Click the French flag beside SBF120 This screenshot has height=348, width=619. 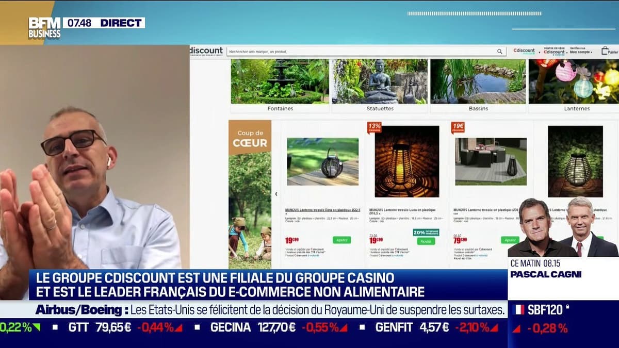tap(519, 310)
